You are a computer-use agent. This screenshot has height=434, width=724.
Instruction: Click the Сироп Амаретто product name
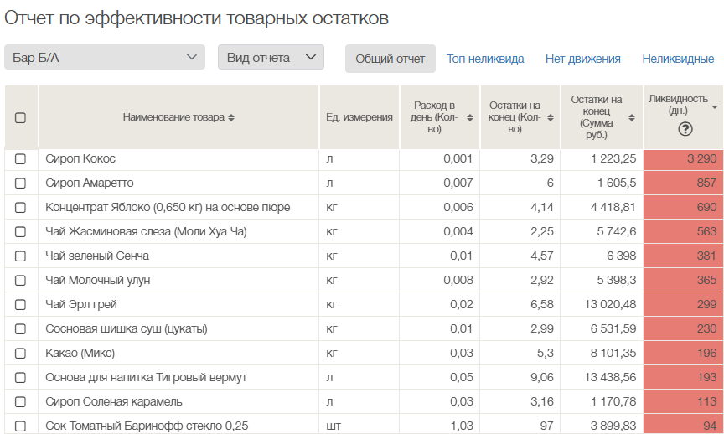coord(90,183)
